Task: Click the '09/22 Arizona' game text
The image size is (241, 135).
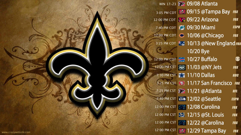Action: 203,19
